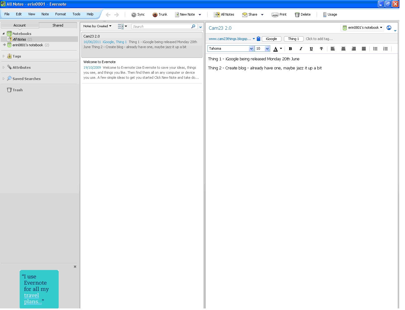Open the Share dropdown arrow

tap(262, 15)
